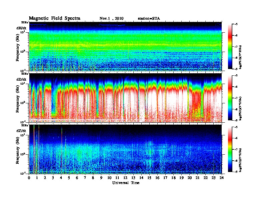Image resolution: width=264 pixels, height=204 pixels.
Task: Click the hour "0" tick label on time axis
Action: (29, 178)
